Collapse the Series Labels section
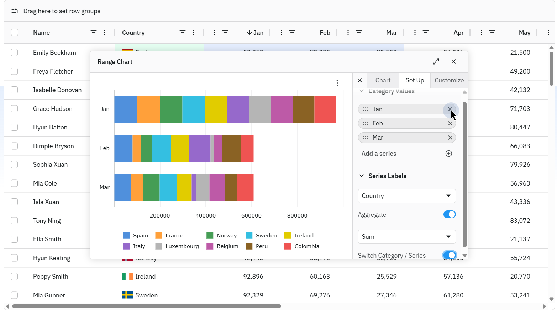The height and width of the screenshot is (311, 557). click(x=362, y=176)
